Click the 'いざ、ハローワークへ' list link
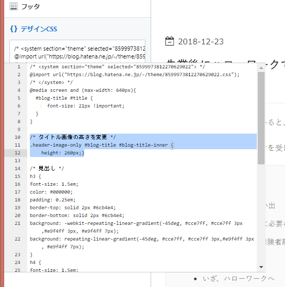 point(238,279)
